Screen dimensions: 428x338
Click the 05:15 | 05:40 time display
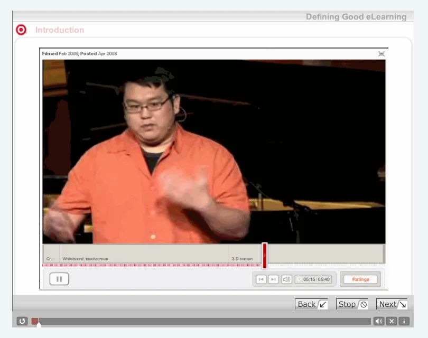click(x=313, y=279)
